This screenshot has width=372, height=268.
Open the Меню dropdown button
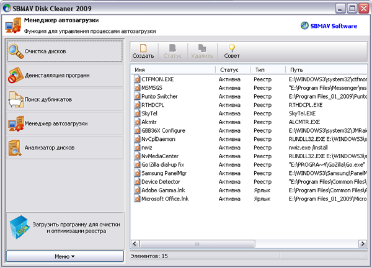(64, 256)
